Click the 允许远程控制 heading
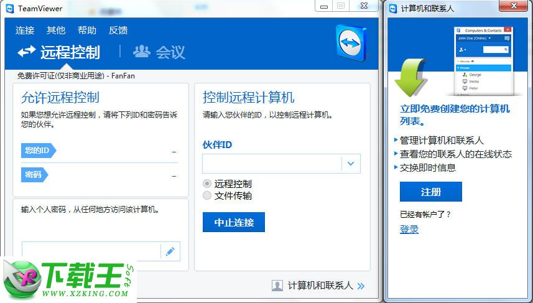Viewport: 533px width, 303px height. 60,97
